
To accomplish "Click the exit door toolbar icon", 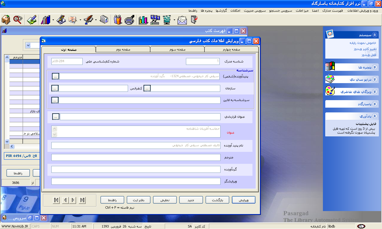I will pos(194,20).
